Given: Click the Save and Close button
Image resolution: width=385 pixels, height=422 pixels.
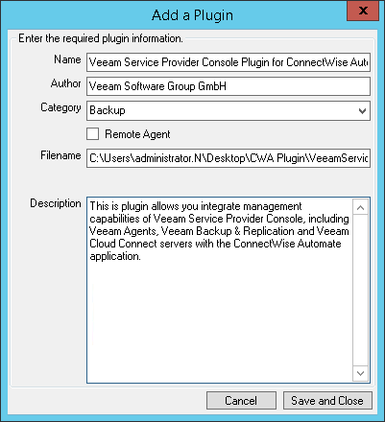Looking at the screenshot, I should click(327, 401).
